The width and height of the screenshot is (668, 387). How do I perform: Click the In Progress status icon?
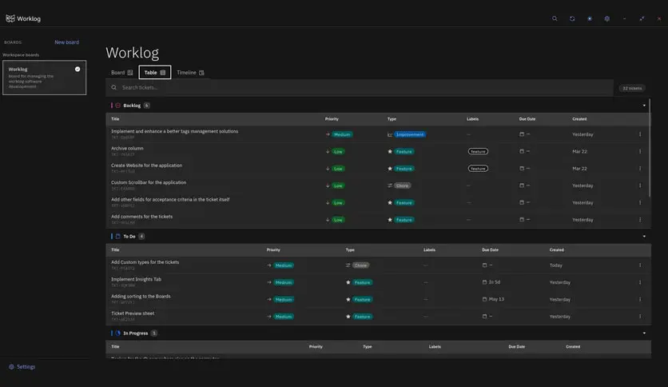pos(118,333)
